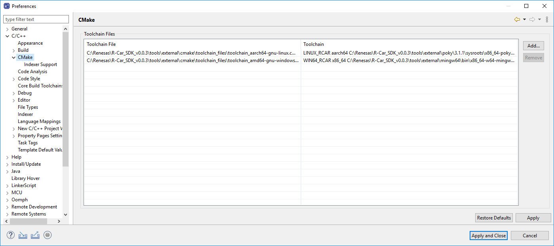Cancel the Preferences dialog
554x246 pixels.
pyautogui.click(x=529, y=235)
